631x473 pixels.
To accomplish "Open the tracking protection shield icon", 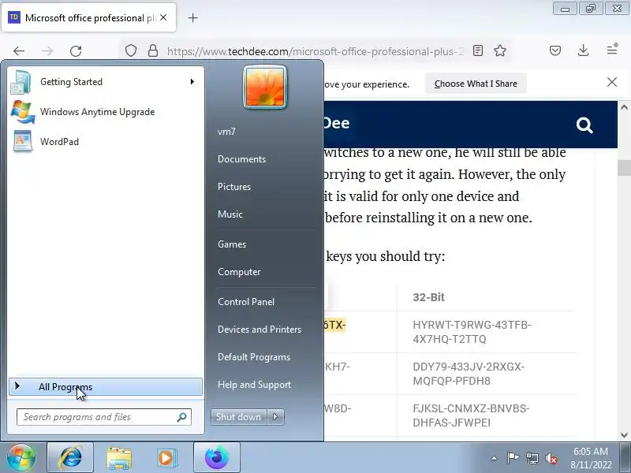I will click(x=131, y=50).
